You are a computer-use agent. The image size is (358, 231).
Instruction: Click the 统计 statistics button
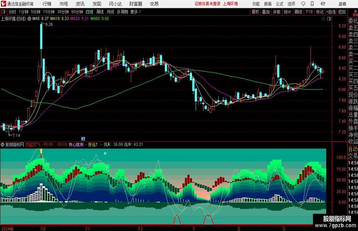coord(287,12)
